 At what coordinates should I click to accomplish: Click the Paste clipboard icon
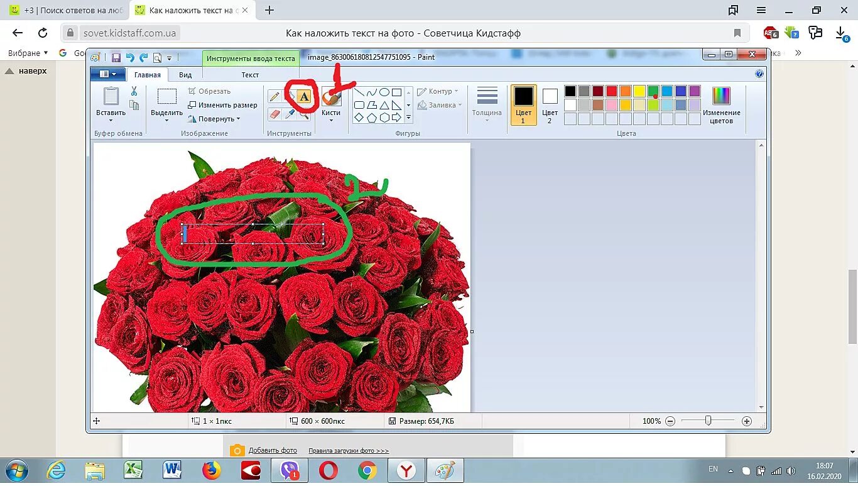click(x=111, y=96)
